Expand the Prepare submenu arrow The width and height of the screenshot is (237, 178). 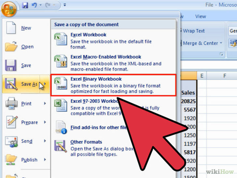(45, 122)
